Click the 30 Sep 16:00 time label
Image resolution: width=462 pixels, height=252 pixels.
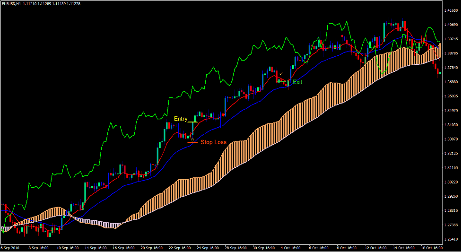263,248
